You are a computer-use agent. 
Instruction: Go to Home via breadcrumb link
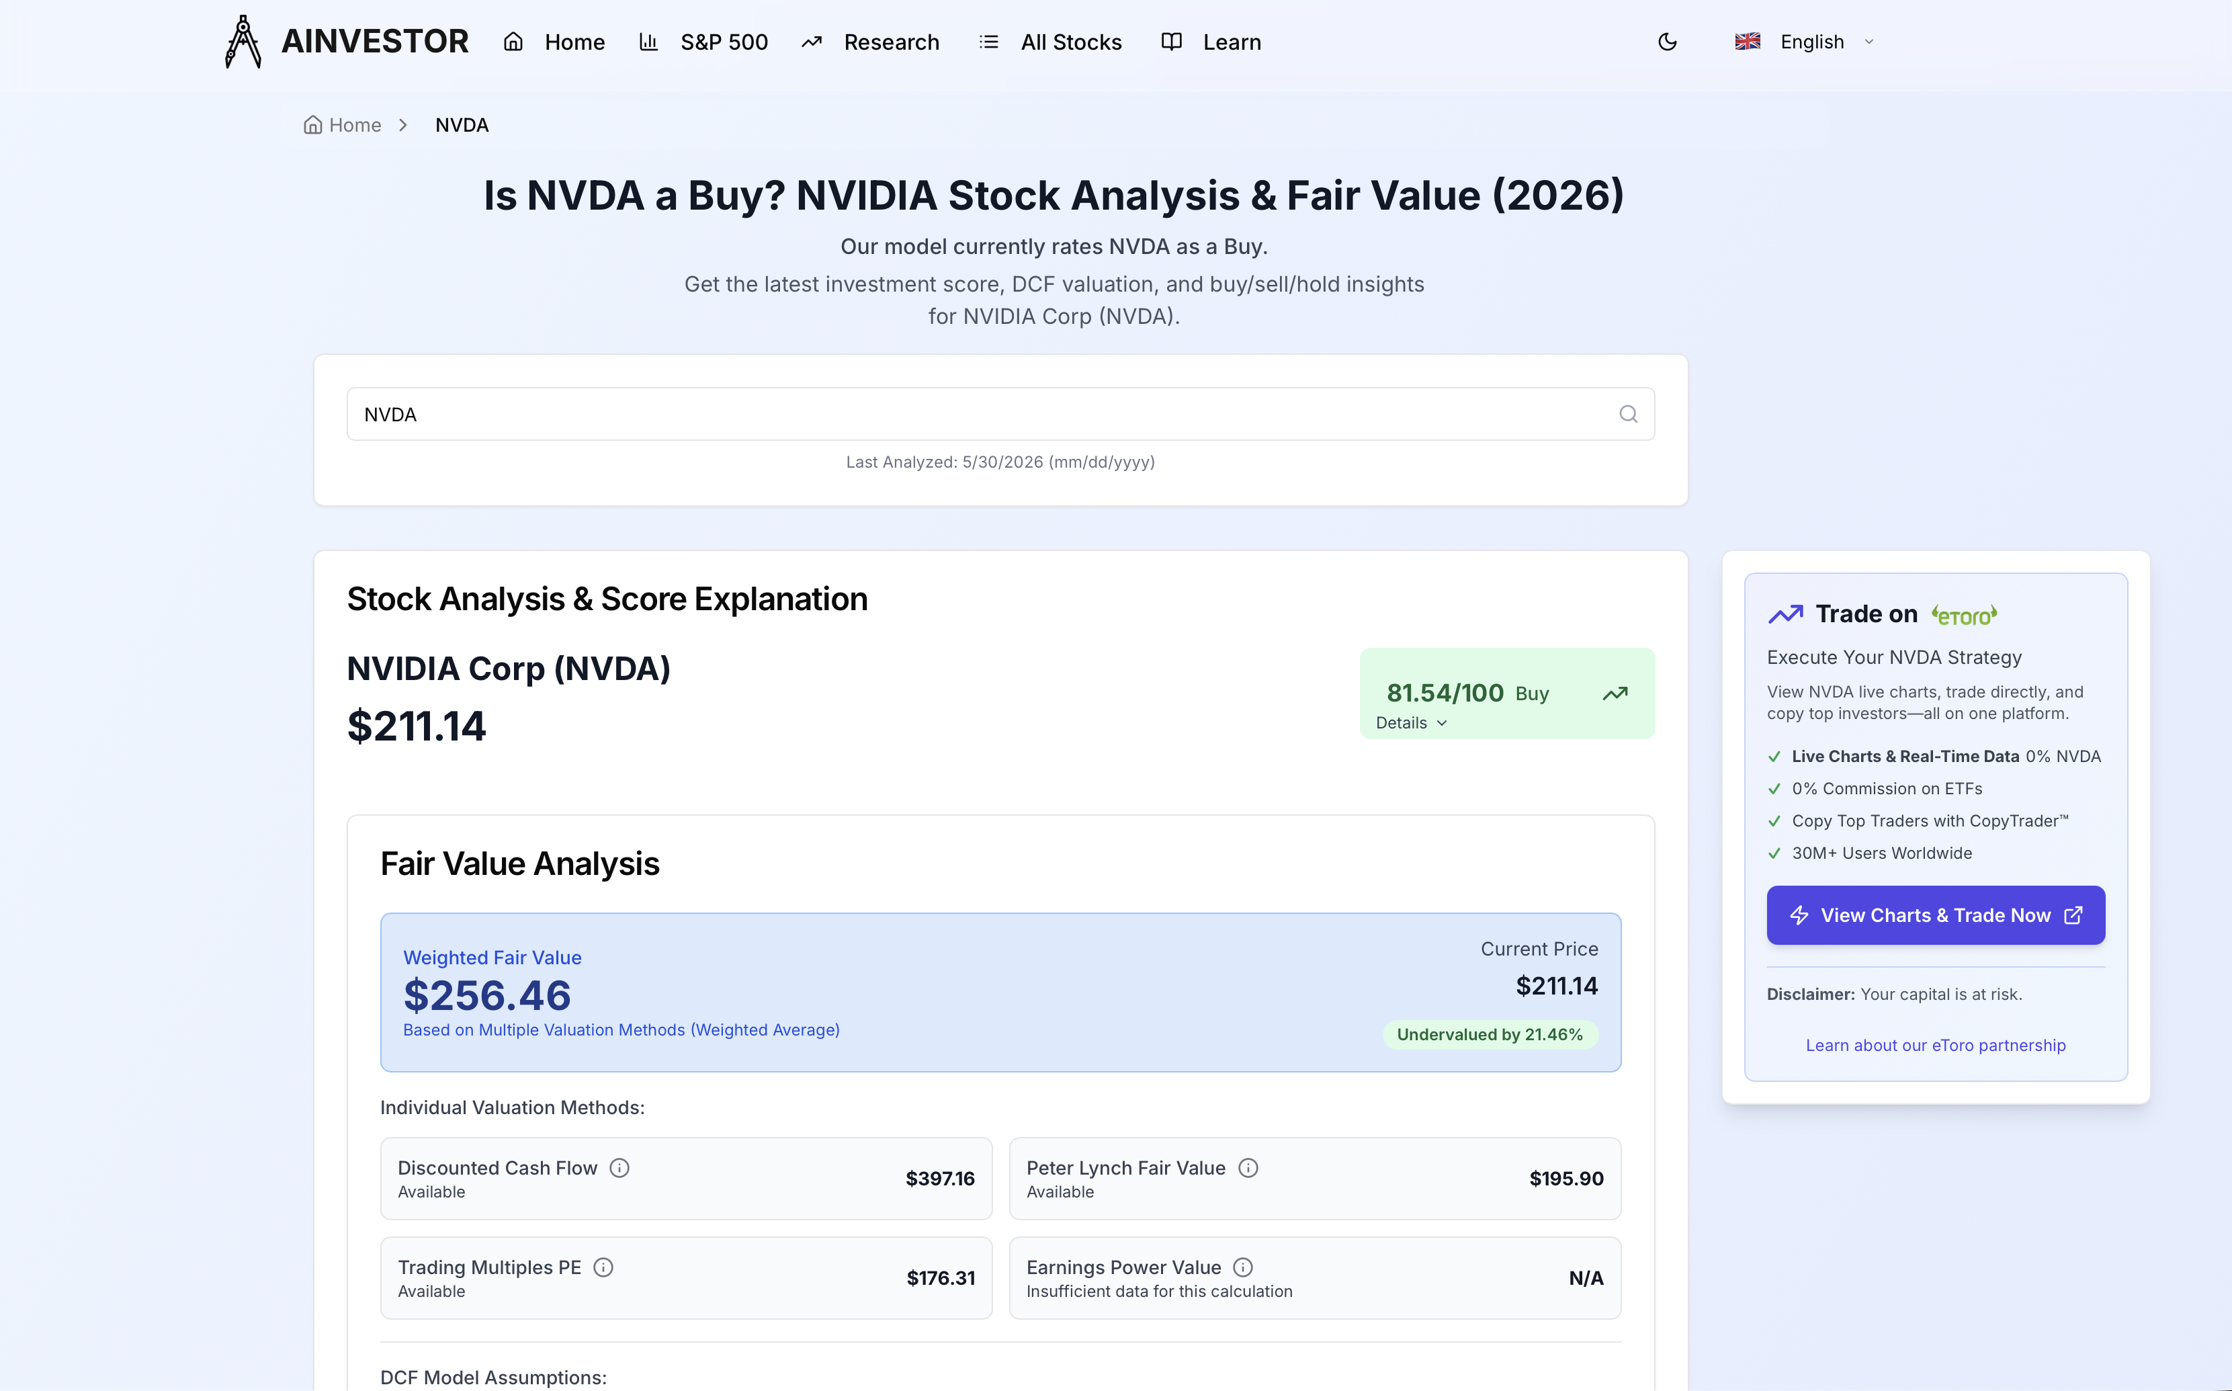[x=355, y=125]
